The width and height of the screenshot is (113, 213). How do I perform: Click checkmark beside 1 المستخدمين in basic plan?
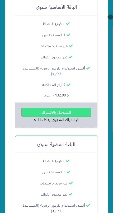(x=68, y=35)
